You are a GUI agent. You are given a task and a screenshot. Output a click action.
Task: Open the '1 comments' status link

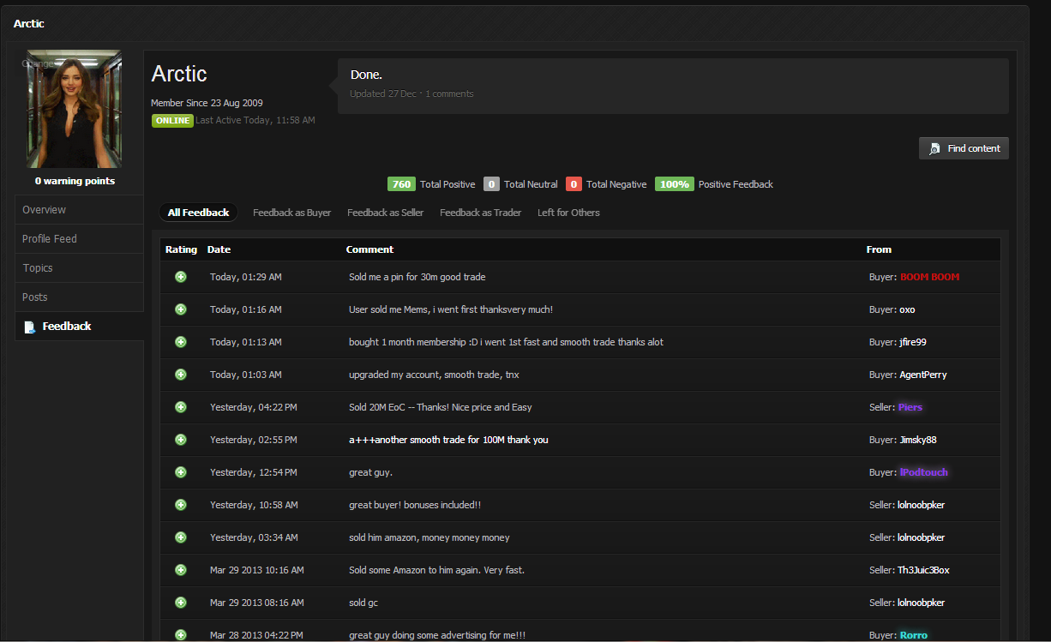tap(449, 93)
